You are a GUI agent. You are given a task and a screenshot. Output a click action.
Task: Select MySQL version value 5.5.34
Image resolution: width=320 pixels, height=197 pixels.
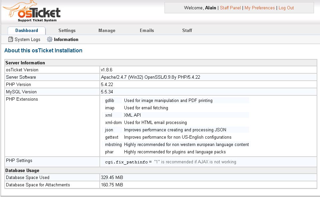tap(107, 92)
